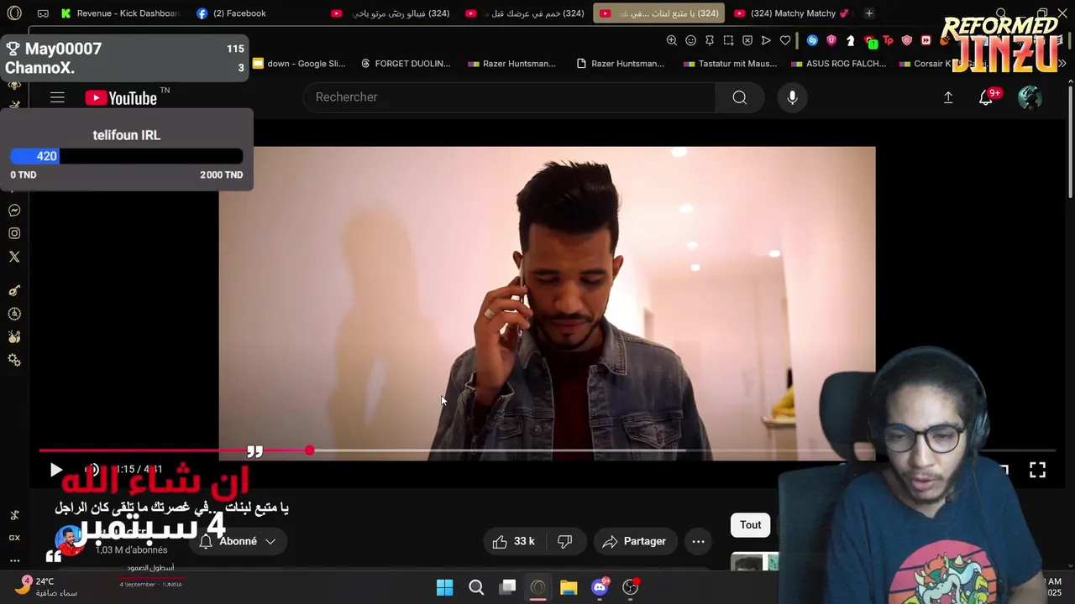Image resolution: width=1075 pixels, height=604 pixels.
Task: Add page to favorites heart icon
Action: point(785,40)
